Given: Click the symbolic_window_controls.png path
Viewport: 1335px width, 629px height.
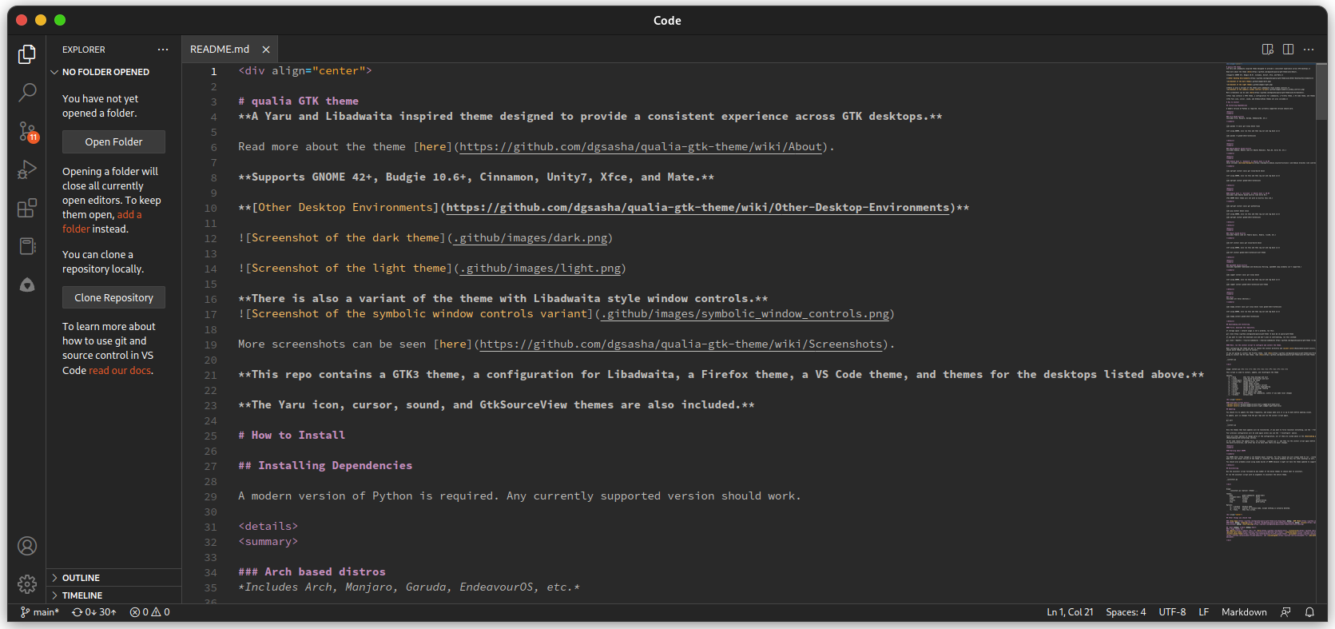Looking at the screenshot, I should click(745, 314).
